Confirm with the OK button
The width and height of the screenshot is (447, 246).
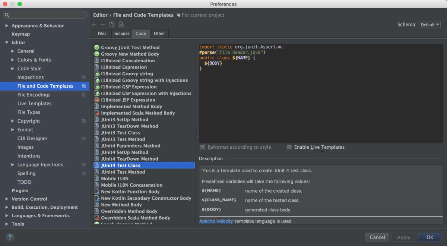click(x=429, y=237)
